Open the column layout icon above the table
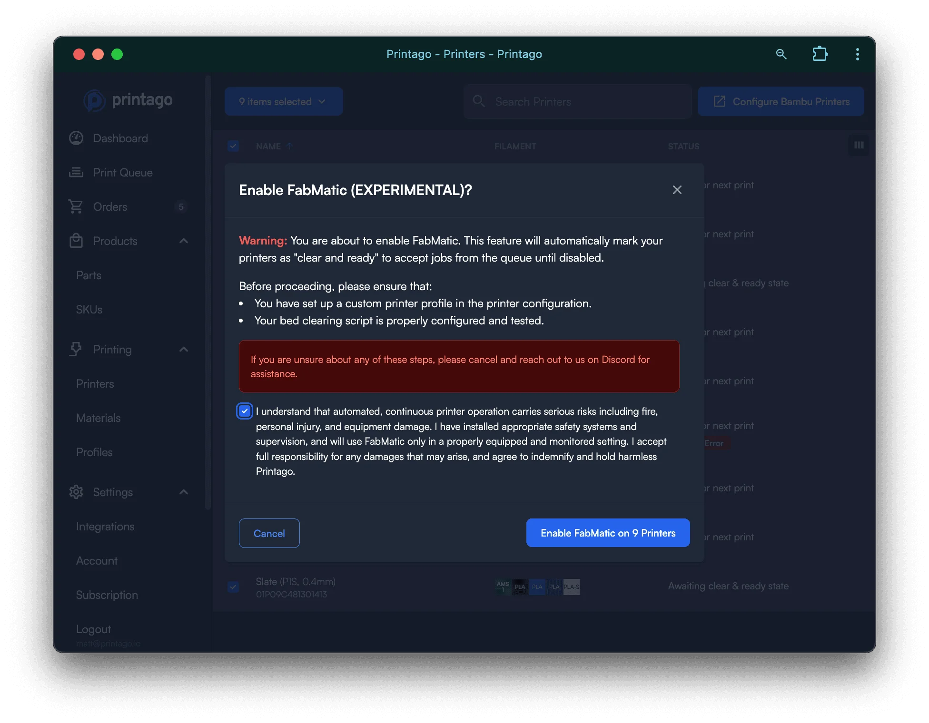This screenshot has width=929, height=723. (x=859, y=146)
